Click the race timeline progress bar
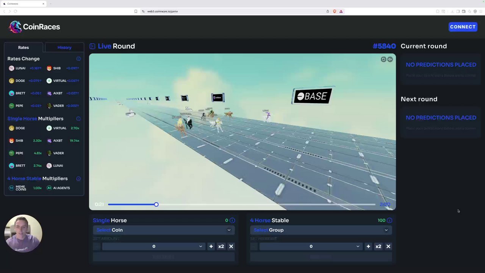The height and width of the screenshot is (273, 485). coord(242,204)
